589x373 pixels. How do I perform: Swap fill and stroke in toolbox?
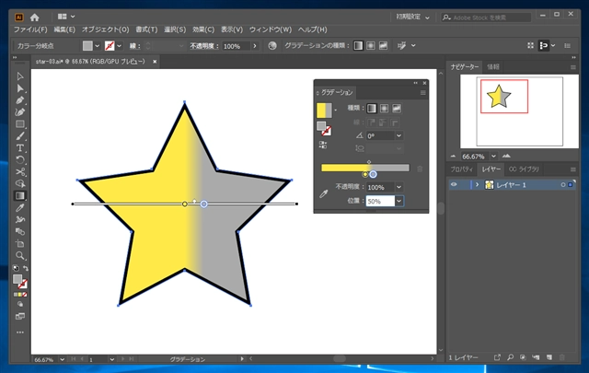tap(26, 268)
